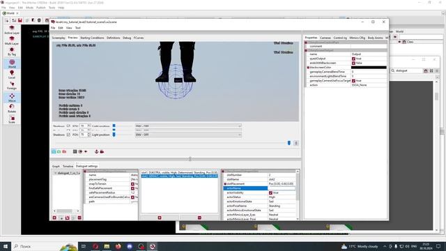446x251 pixels.
Task: Select the Multi Layer mode icon
Action: click(x=12, y=39)
